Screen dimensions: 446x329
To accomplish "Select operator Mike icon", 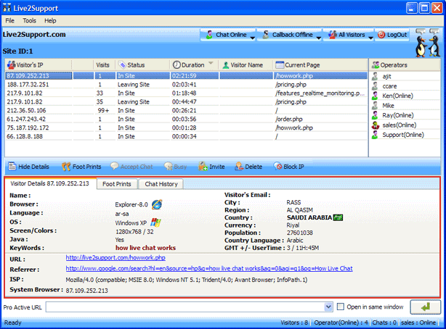I will (x=375, y=105).
